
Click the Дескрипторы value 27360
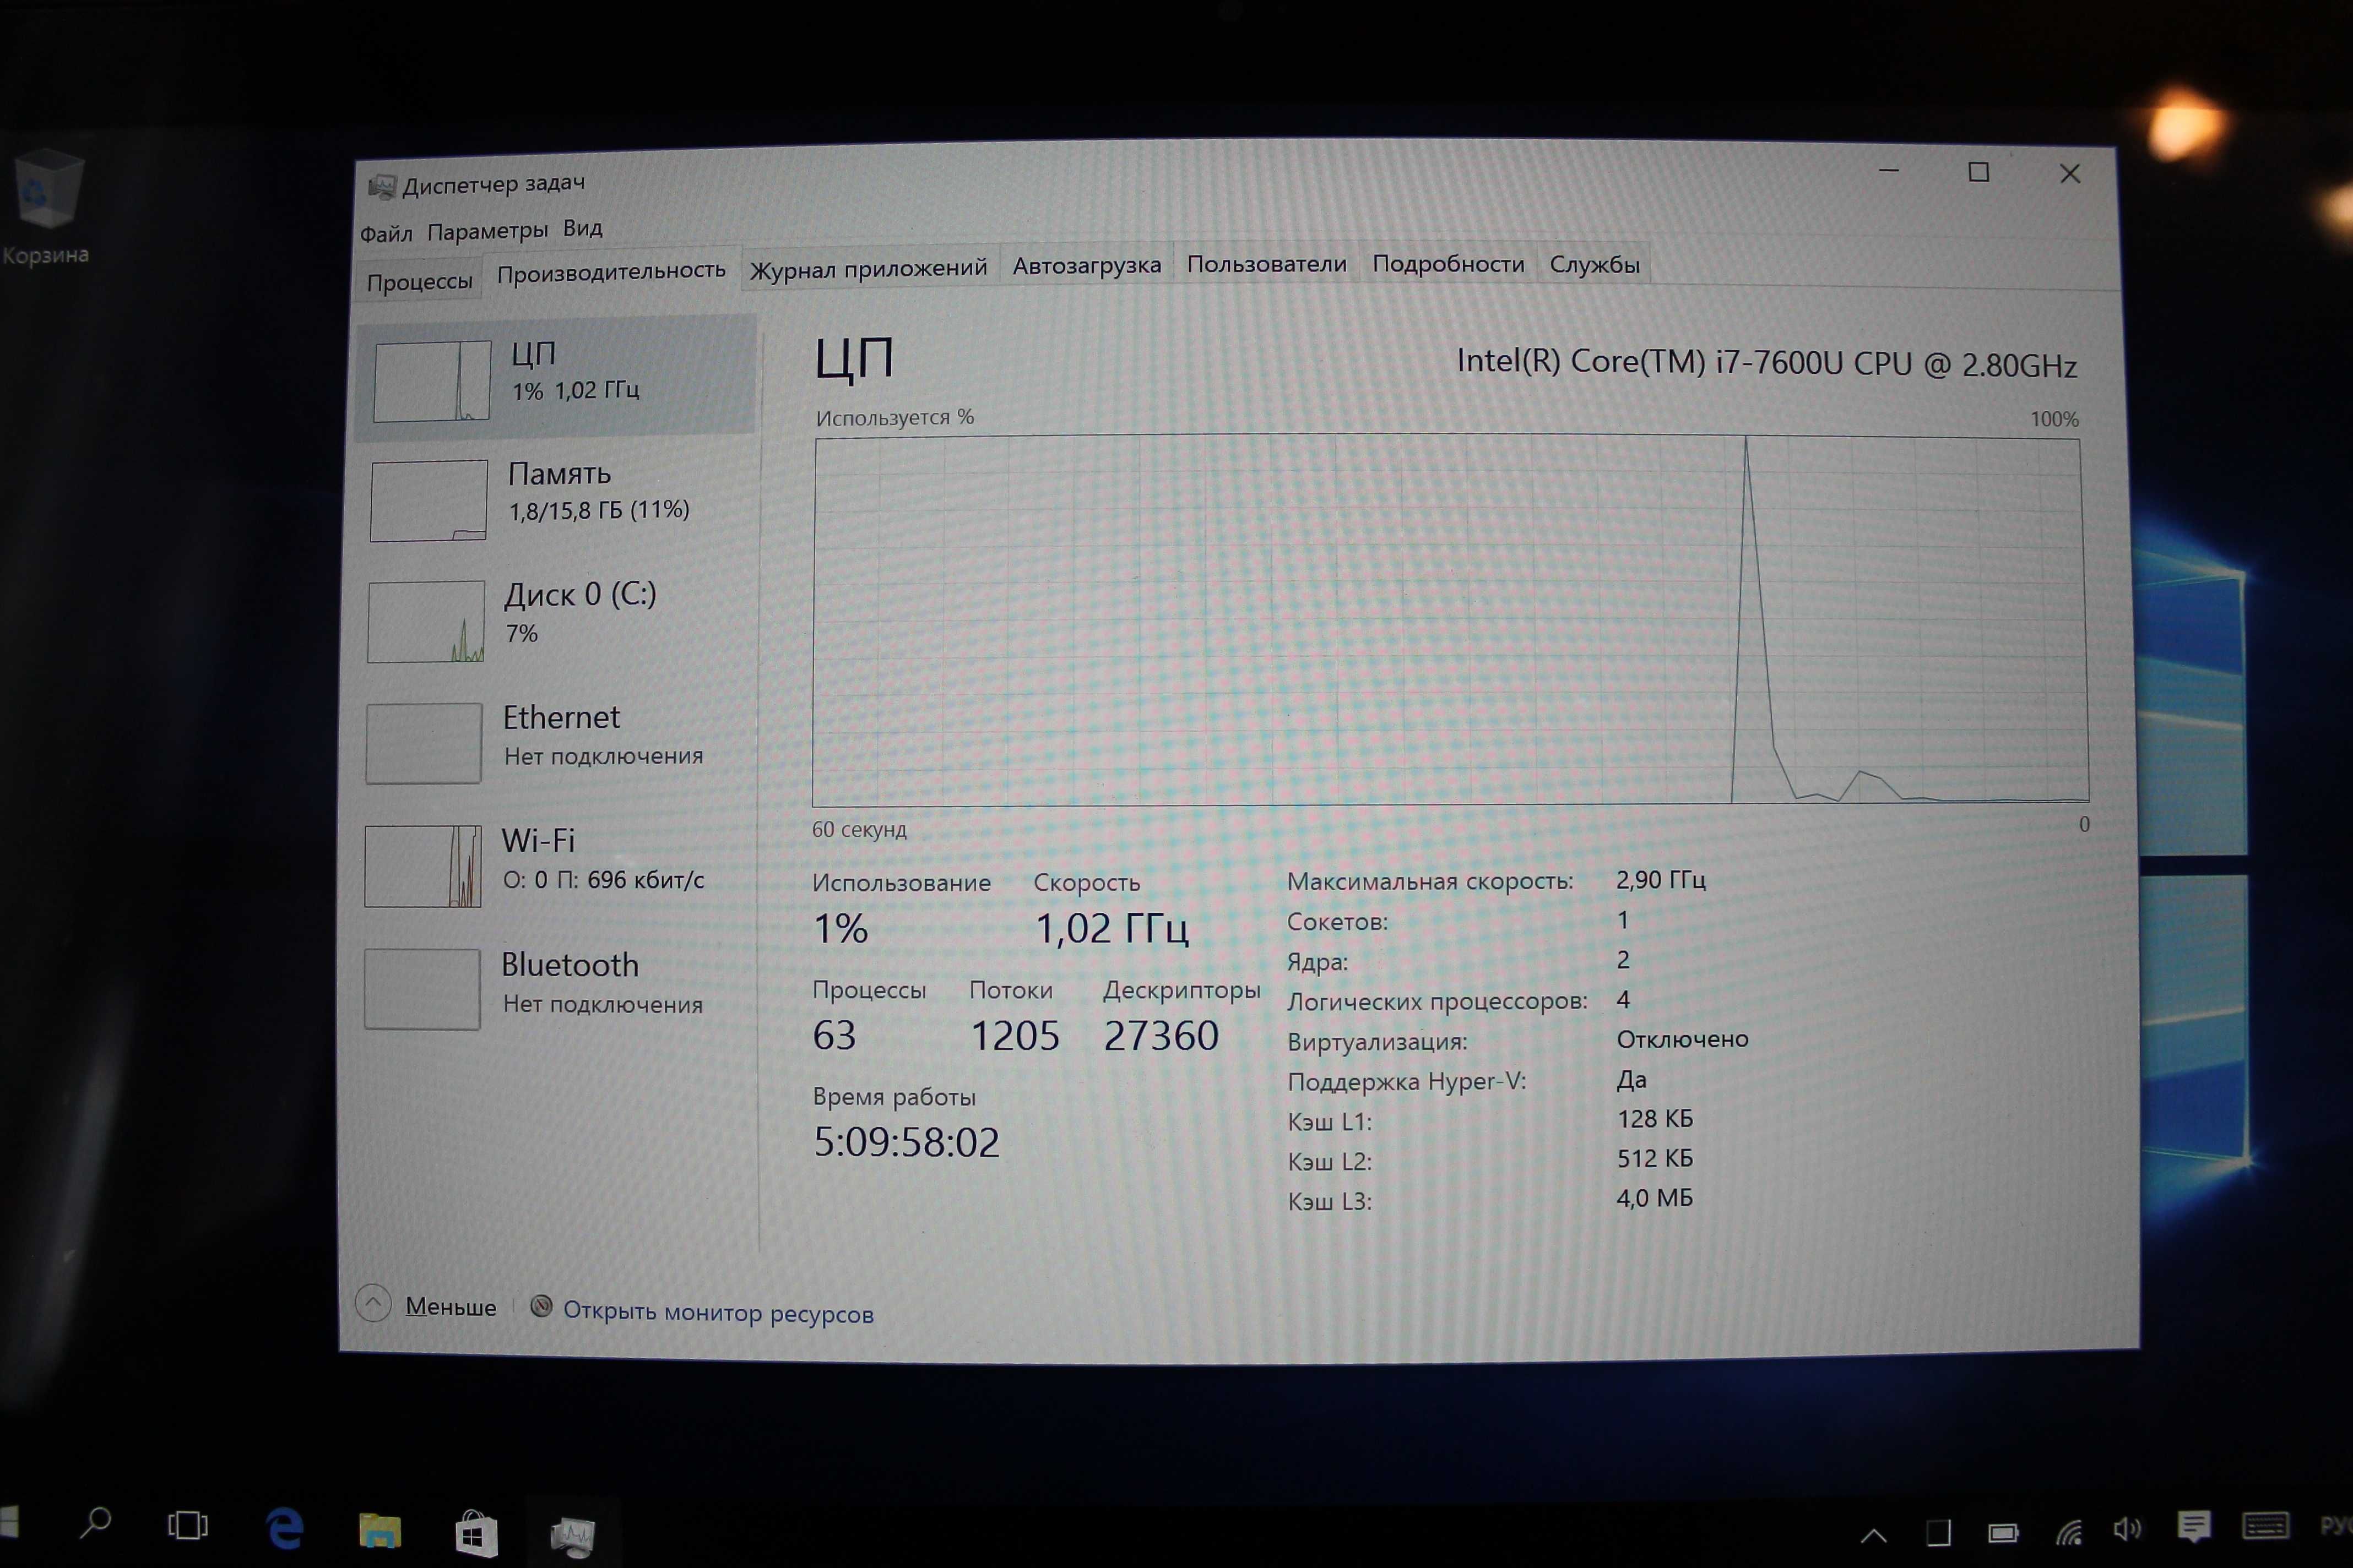coord(1161,1036)
